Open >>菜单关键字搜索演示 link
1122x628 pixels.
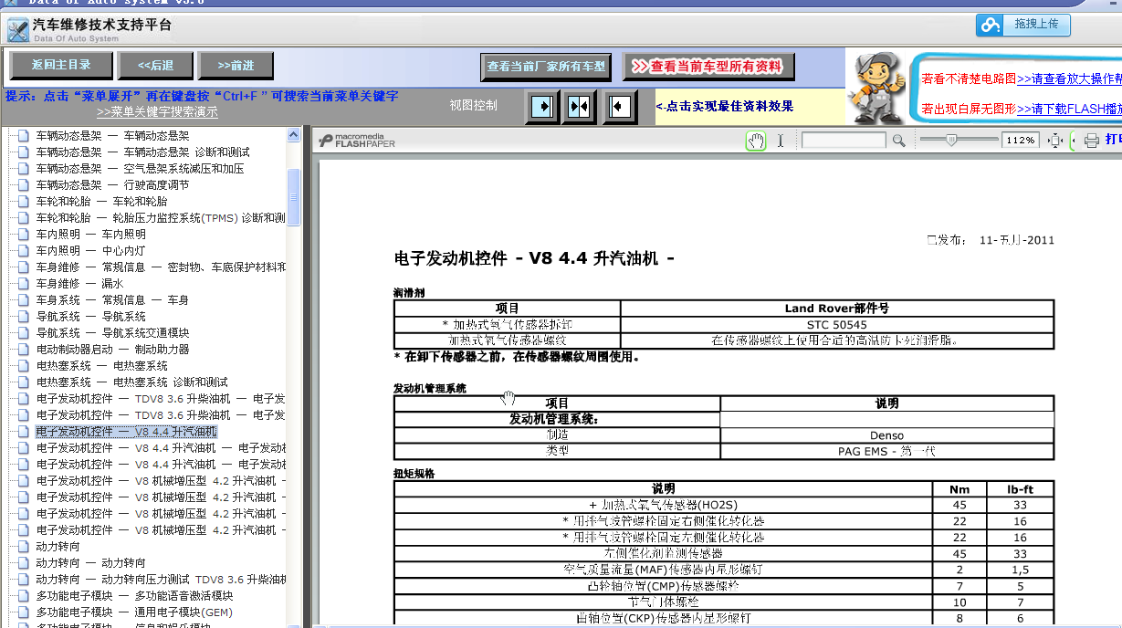point(157,112)
